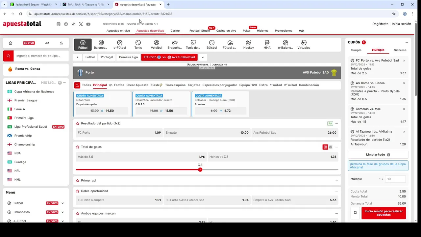This screenshot has height=237, width=421.
Task: Select MMA sport icon
Action: (x=267, y=45)
